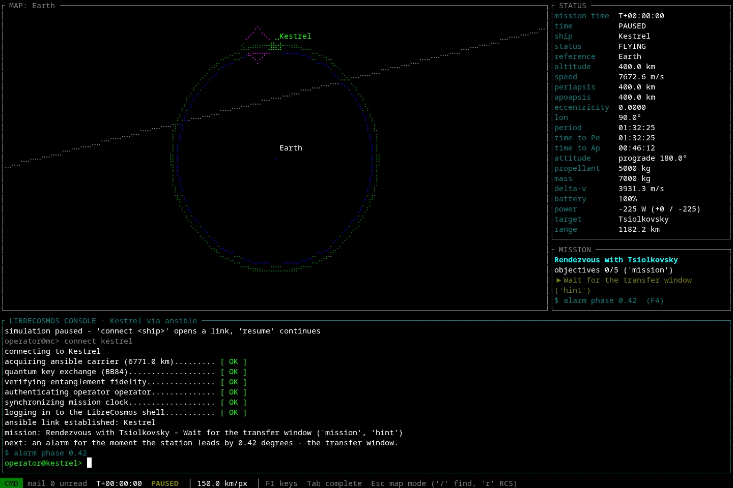733x488 pixels.
Task: Click the range value '1182.2 km'
Action: pos(639,229)
